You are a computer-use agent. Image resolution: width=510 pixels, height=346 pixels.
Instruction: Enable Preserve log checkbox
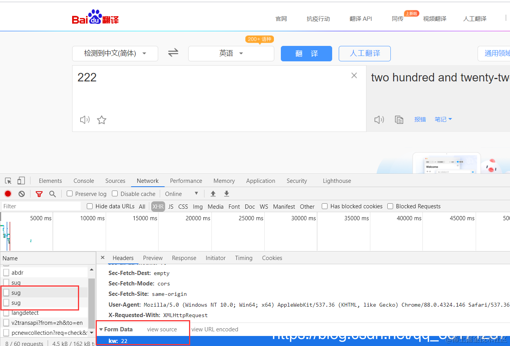(69, 194)
